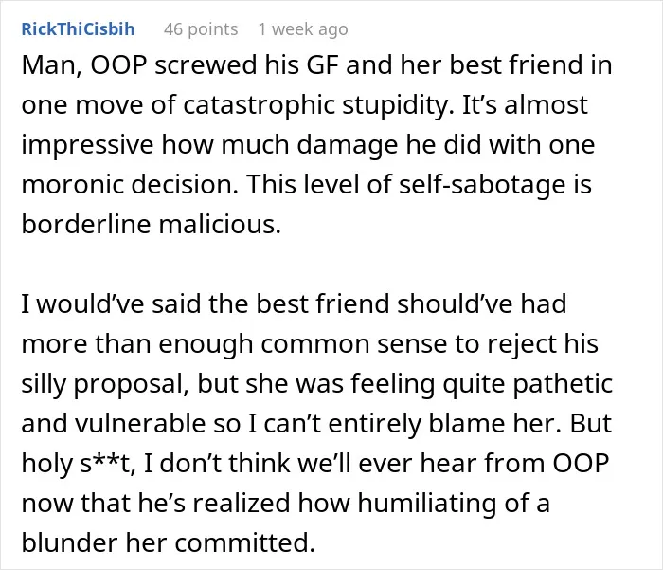The image size is (663, 570).
Task: Click the words 'borderline malicious.'
Action: [x=151, y=224]
